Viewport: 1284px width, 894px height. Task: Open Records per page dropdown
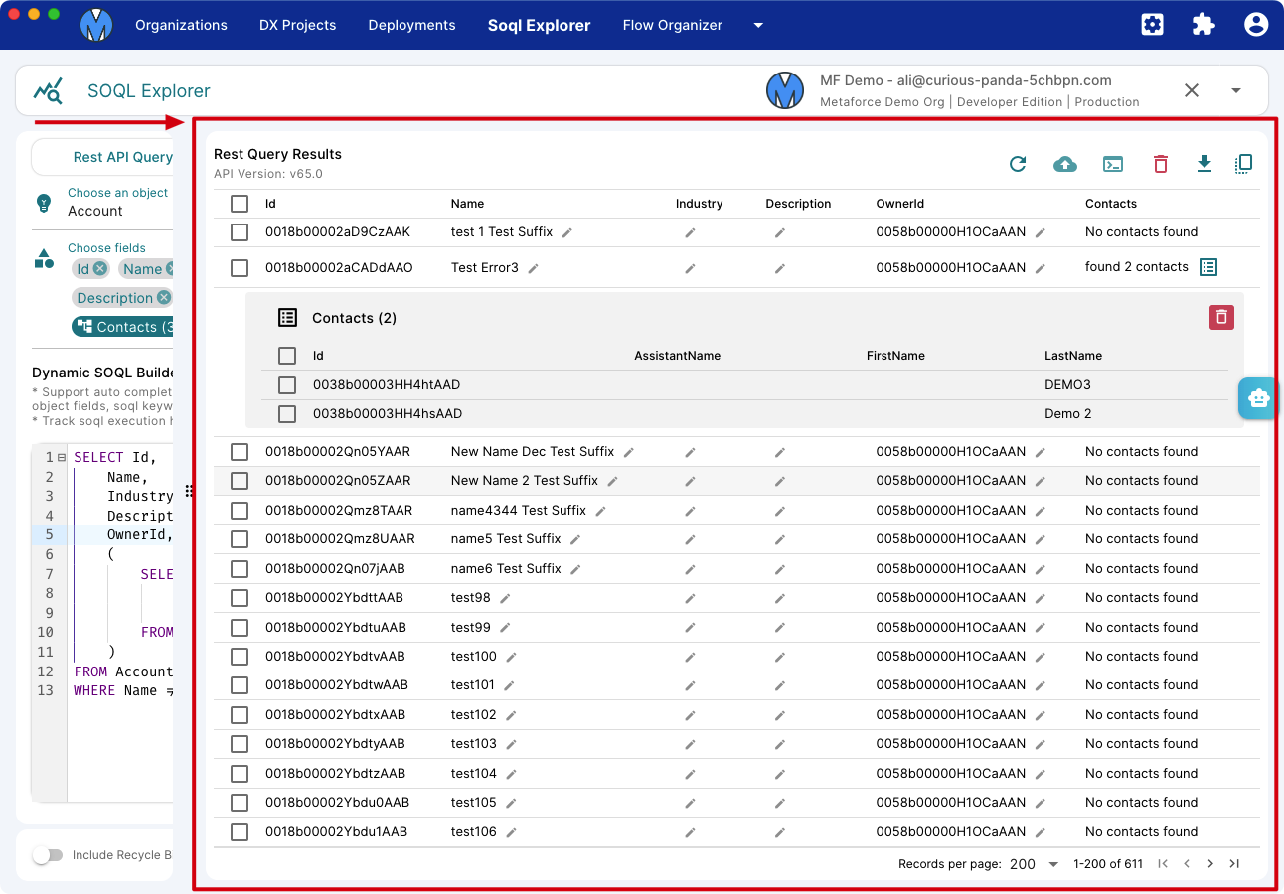[1035, 864]
